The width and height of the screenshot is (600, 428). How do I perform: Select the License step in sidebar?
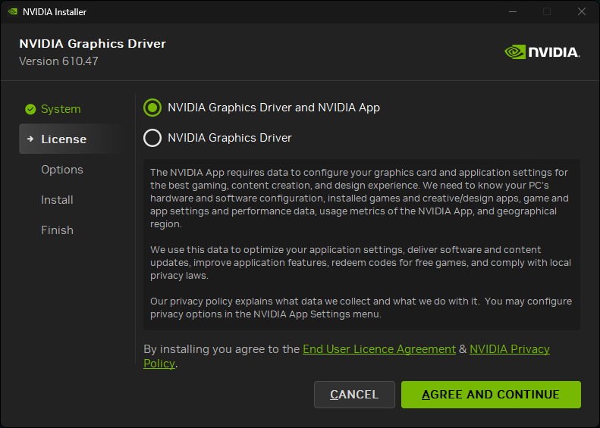73,139
